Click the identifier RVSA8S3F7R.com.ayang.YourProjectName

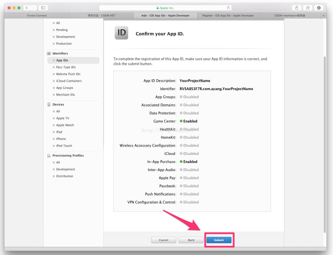pyautogui.click(x=216, y=89)
